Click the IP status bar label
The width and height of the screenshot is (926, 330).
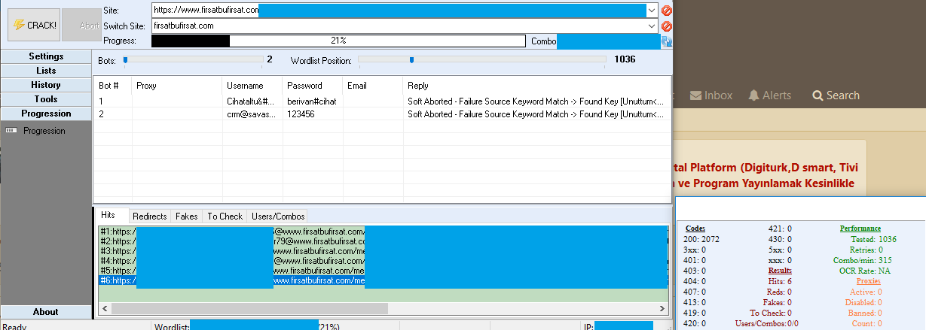point(588,327)
